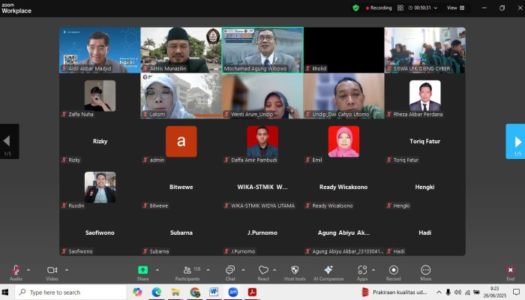Click the Agung Abiyu Akbar participant tile
The height and width of the screenshot is (300, 525).
click(x=343, y=233)
